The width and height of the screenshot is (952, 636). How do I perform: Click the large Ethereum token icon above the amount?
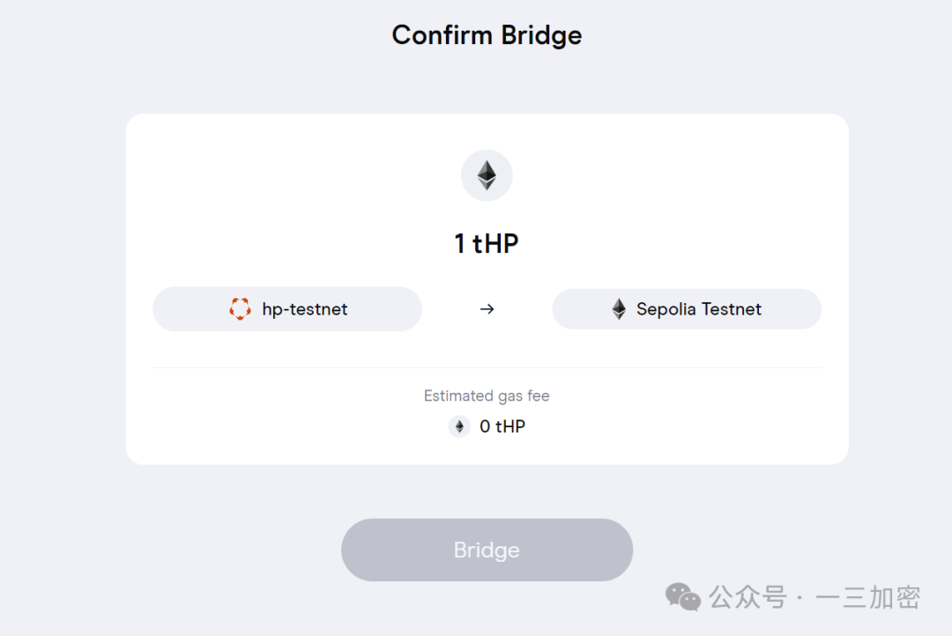point(487,174)
